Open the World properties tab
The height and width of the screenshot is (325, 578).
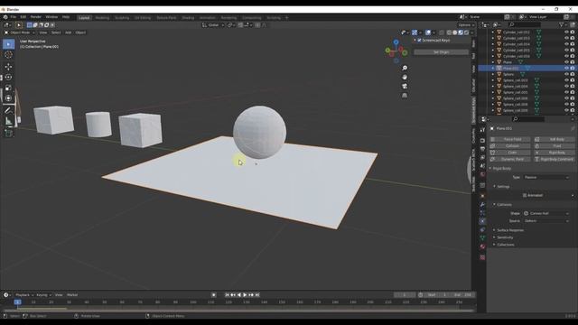[x=482, y=174]
